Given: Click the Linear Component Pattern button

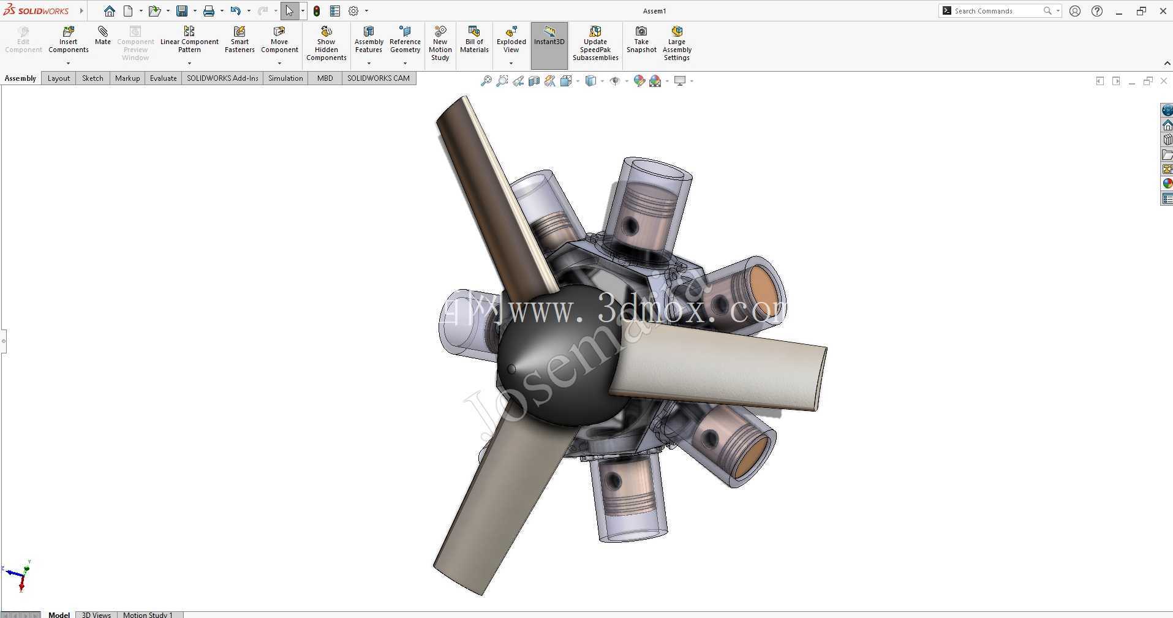Looking at the screenshot, I should point(189,39).
